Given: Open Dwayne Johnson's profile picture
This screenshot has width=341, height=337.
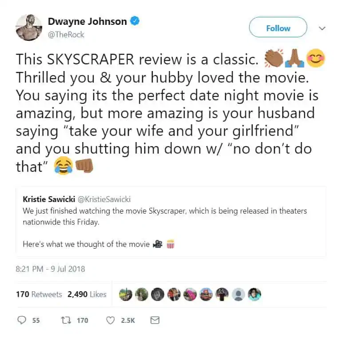Looking at the screenshot, I should [29, 28].
